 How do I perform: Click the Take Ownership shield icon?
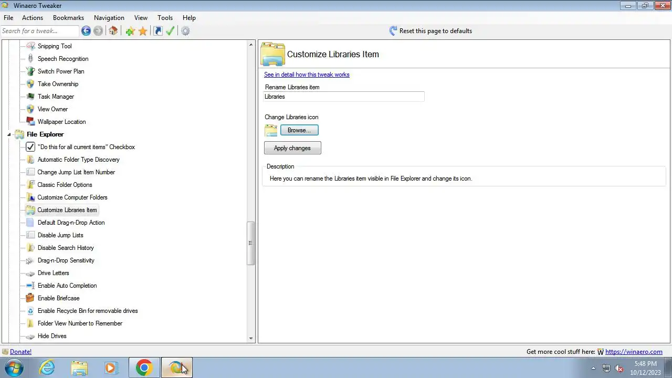click(x=30, y=84)
